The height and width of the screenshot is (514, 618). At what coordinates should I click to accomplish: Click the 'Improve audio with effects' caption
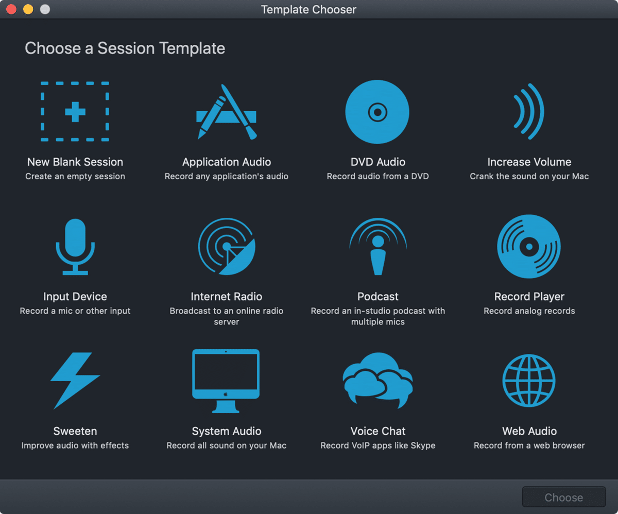75,446
